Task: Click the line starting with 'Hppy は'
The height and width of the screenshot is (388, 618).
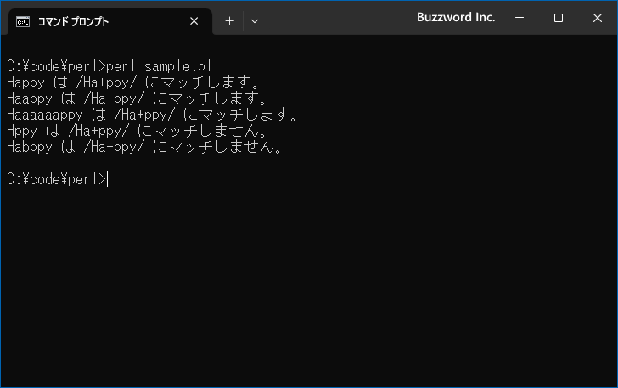Action: 137,131
